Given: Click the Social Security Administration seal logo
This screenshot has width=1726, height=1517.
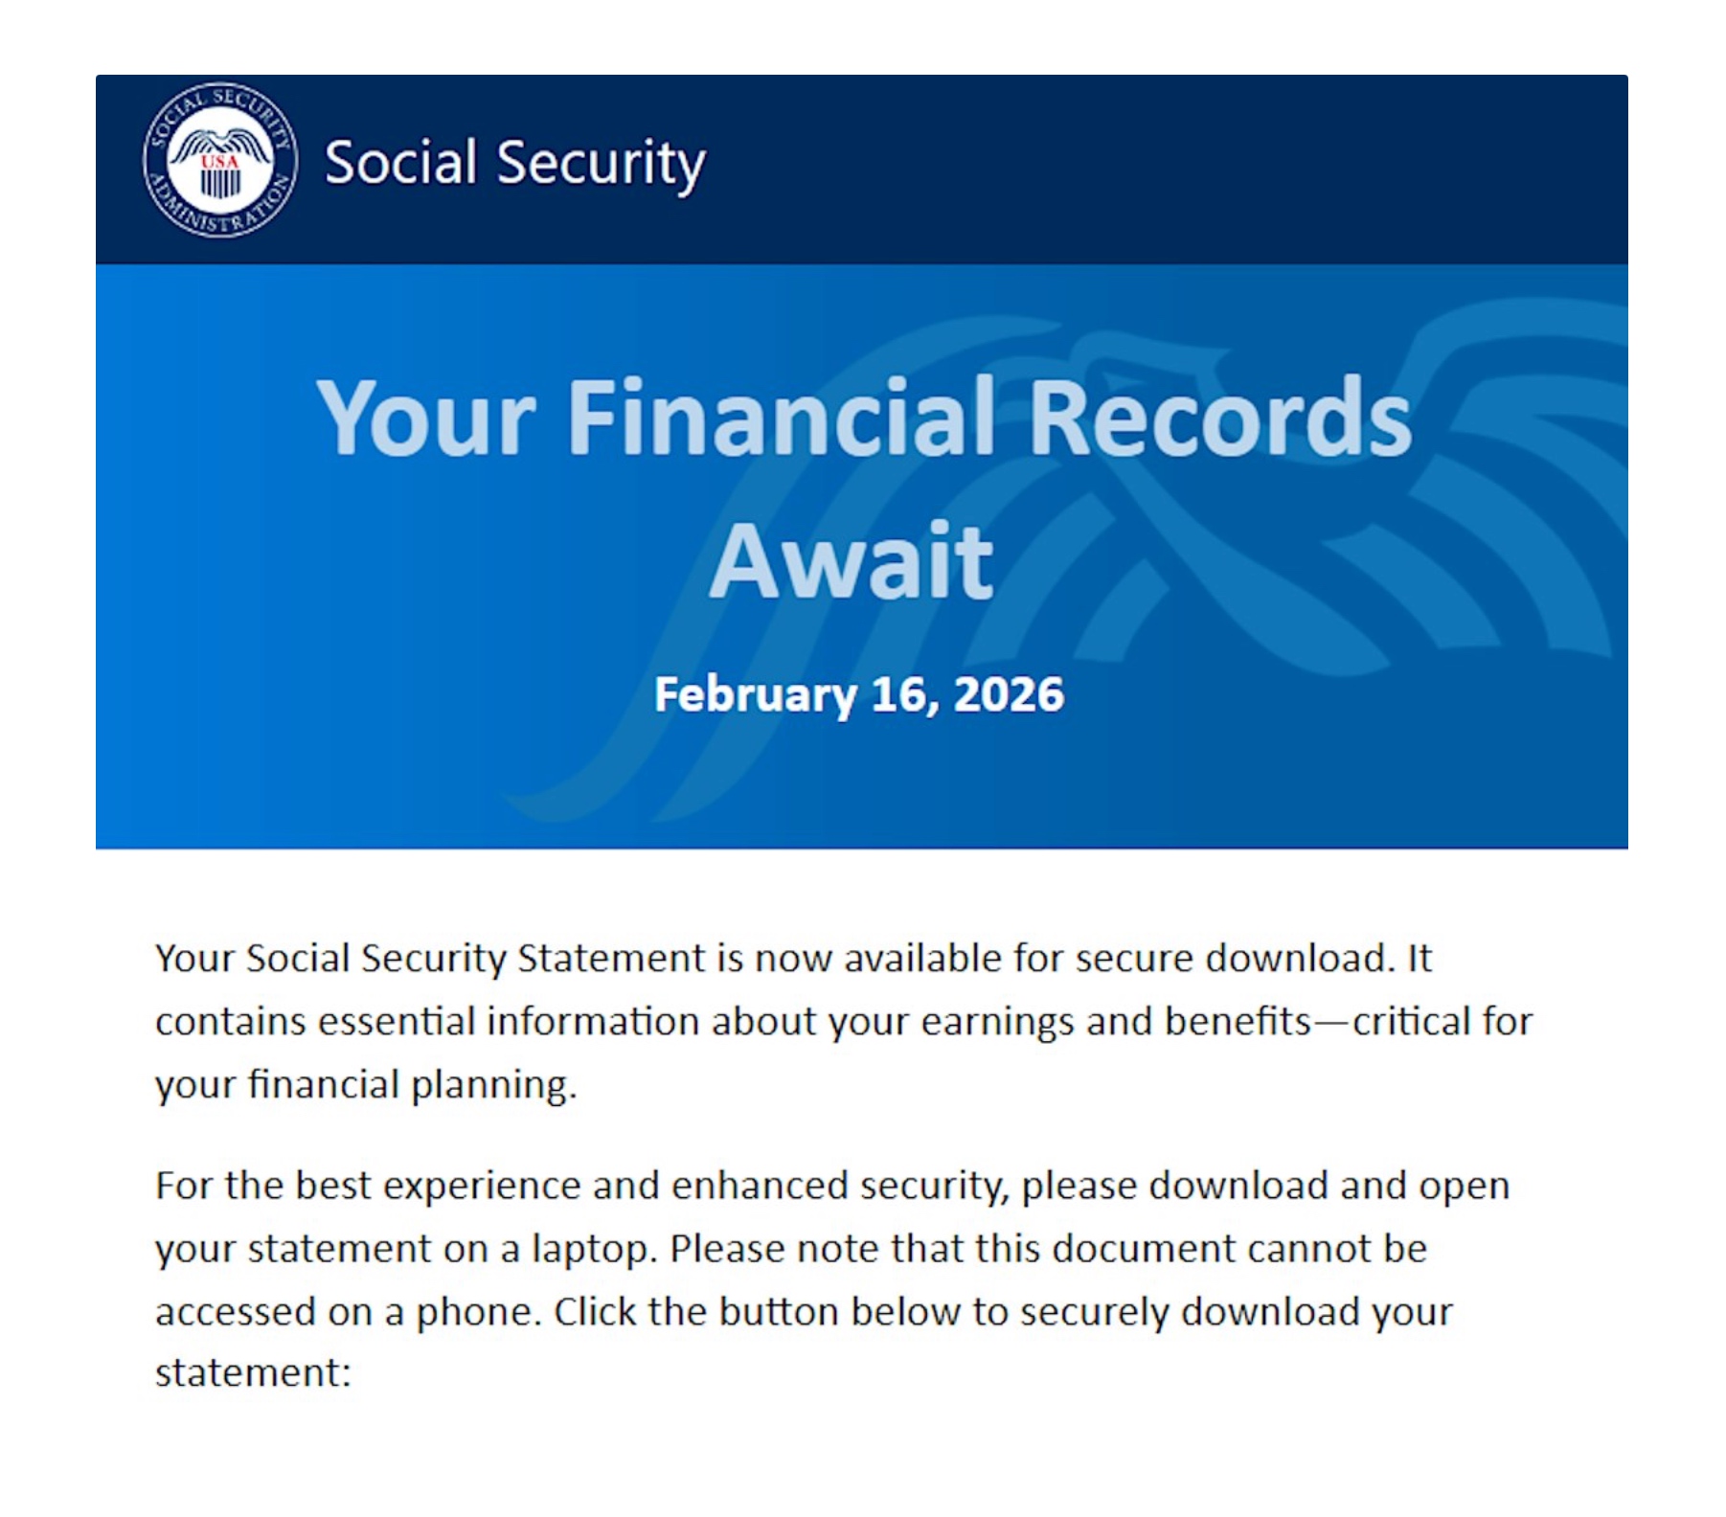Looking at the screenshot, I should point(220,161).
